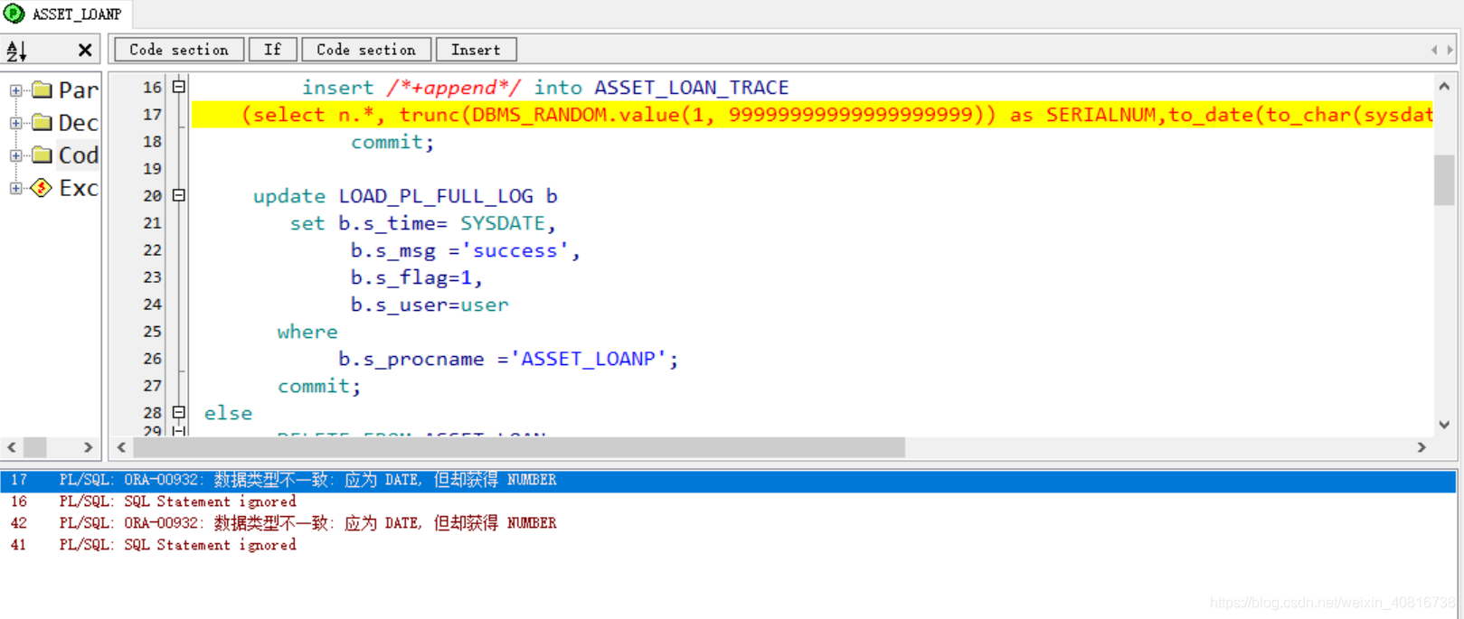The image size is (1464, 619).
Task: Click breadcrumb scroll left arrow
Action: (x=1434, y=50)
